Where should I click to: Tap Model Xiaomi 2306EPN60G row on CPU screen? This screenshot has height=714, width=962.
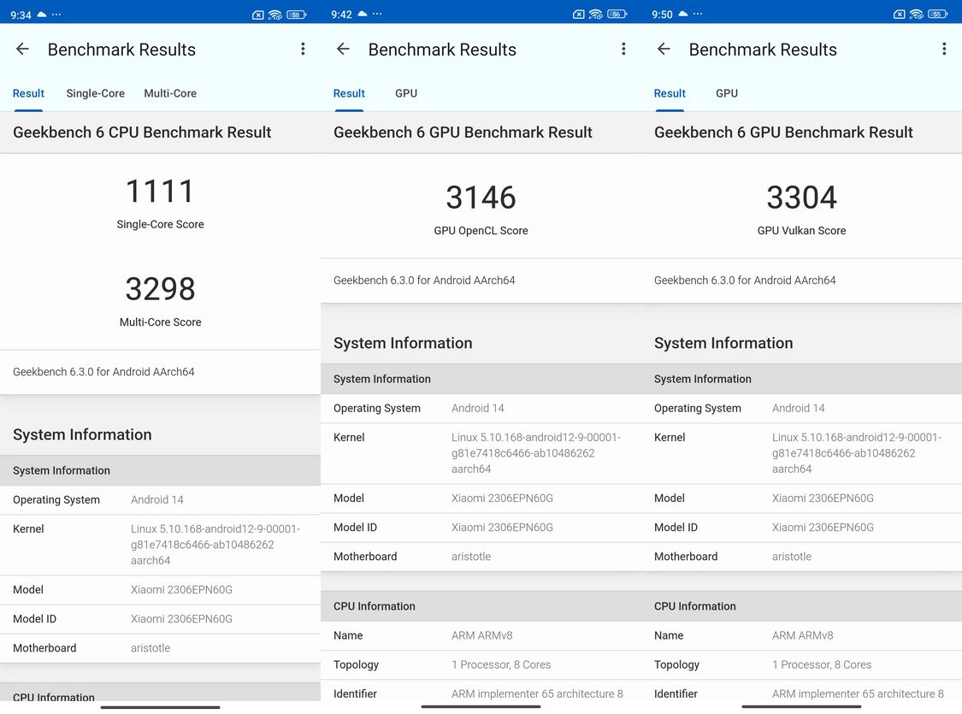tap(160, 590)
